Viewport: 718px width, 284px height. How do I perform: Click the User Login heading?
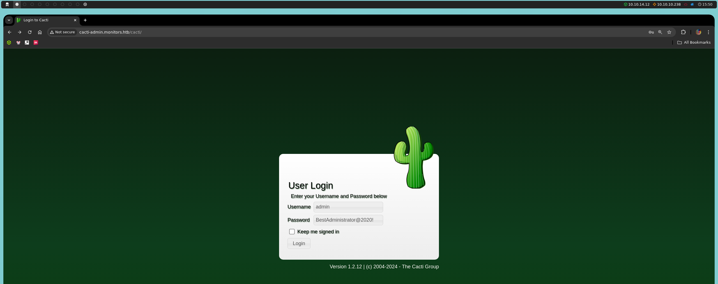click(x=311, y=186)
